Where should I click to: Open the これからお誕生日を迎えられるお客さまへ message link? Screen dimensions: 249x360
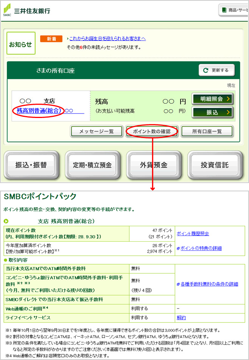click(107, 39)
